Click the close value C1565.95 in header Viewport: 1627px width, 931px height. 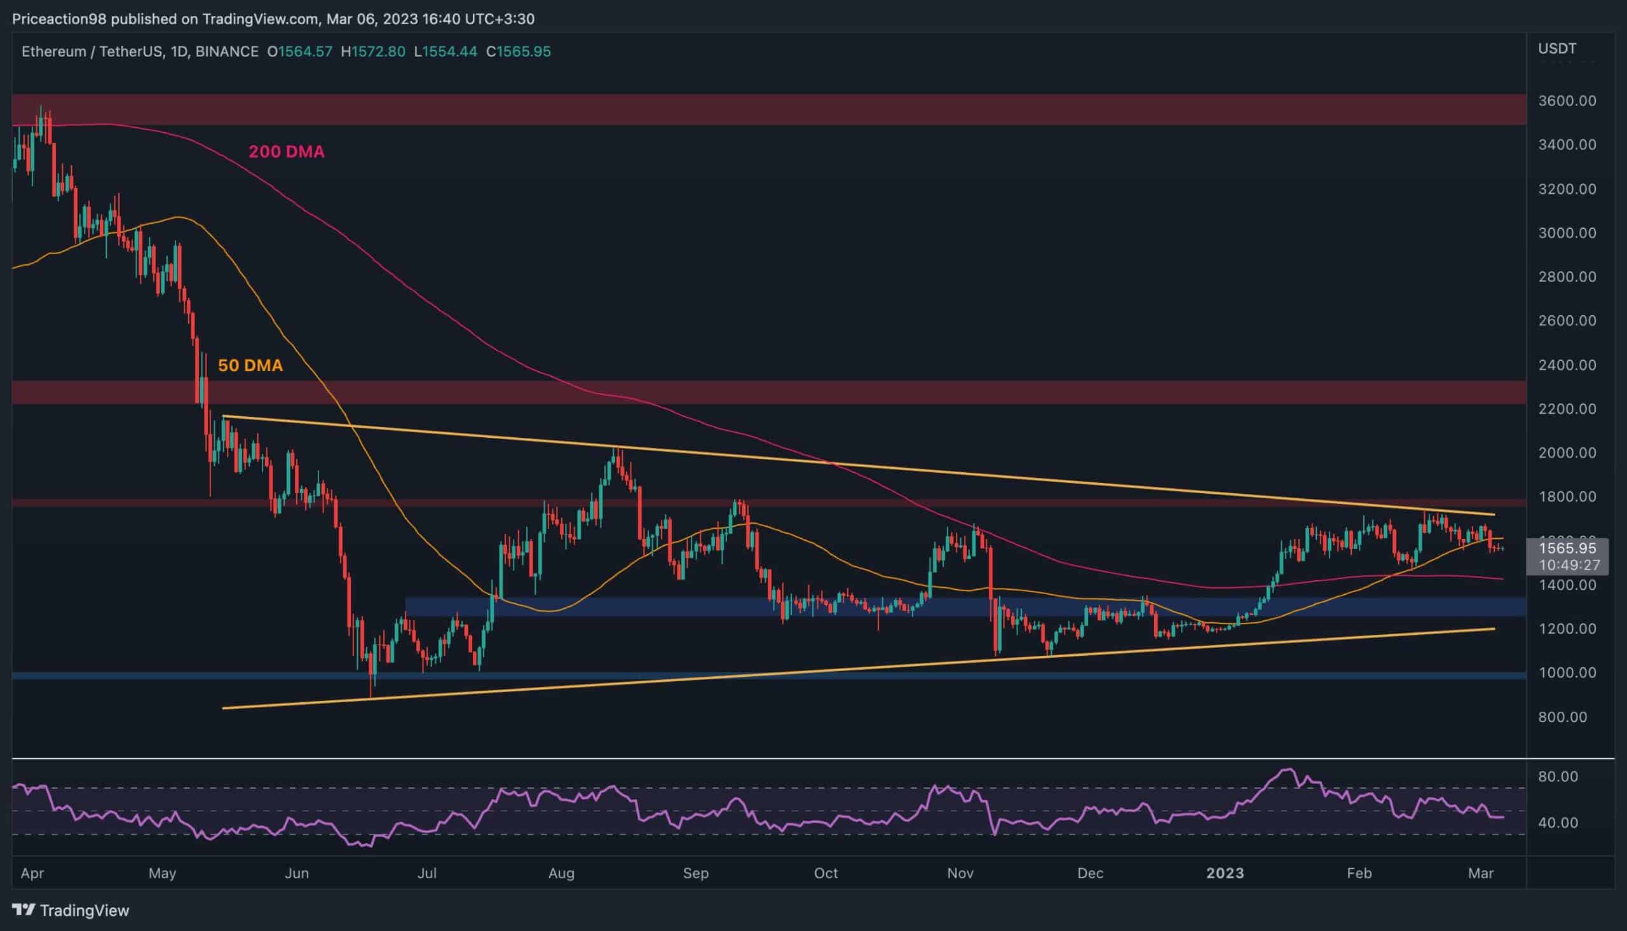pyautogui.click(x=519, y=52)
